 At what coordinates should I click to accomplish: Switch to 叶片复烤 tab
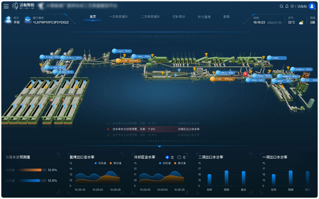point(204,17)
